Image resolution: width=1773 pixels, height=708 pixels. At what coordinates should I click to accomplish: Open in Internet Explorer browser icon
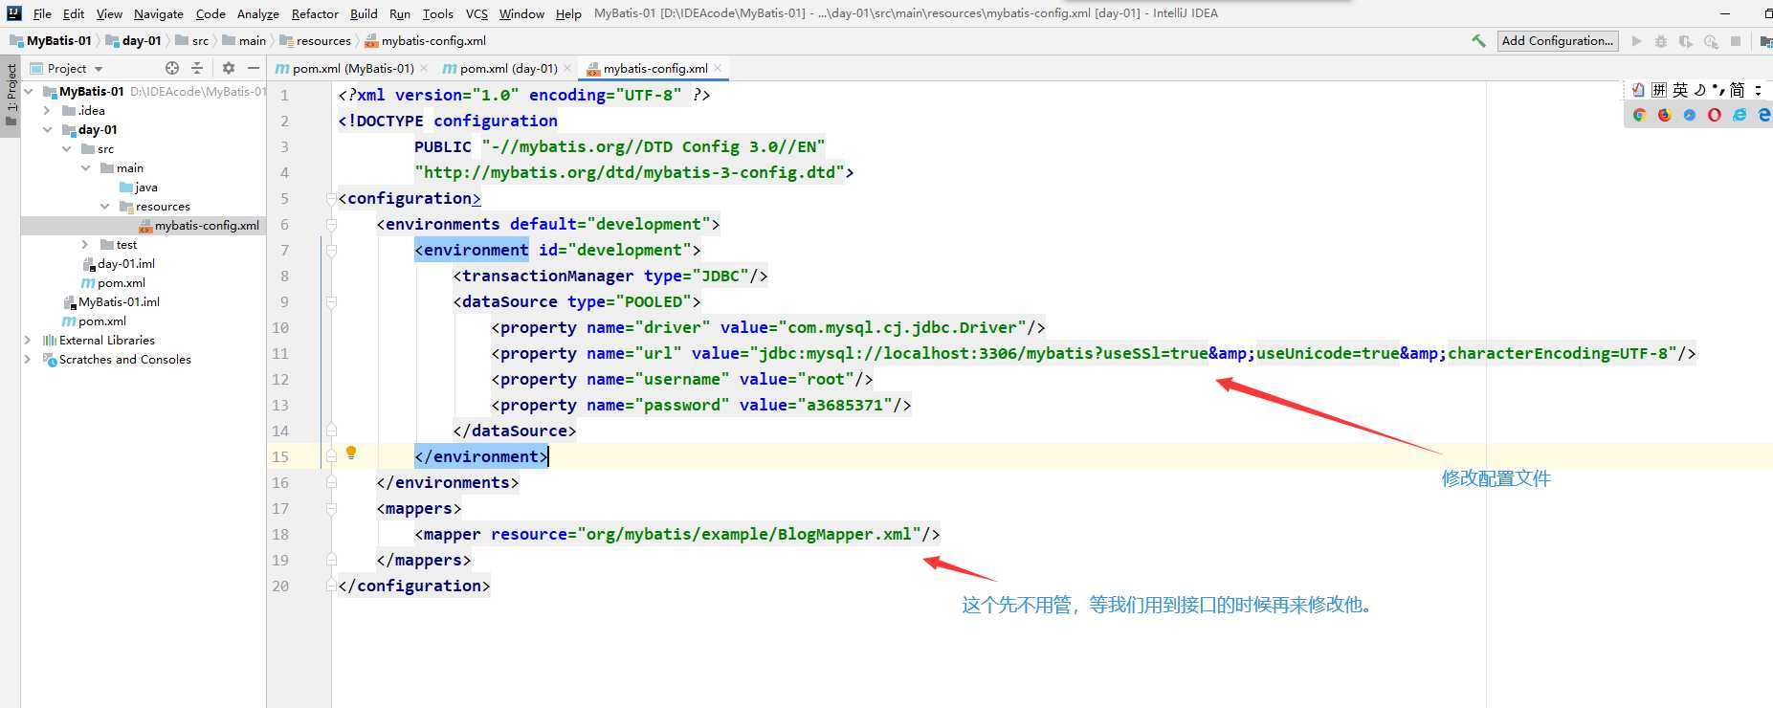coord(1739,115)
